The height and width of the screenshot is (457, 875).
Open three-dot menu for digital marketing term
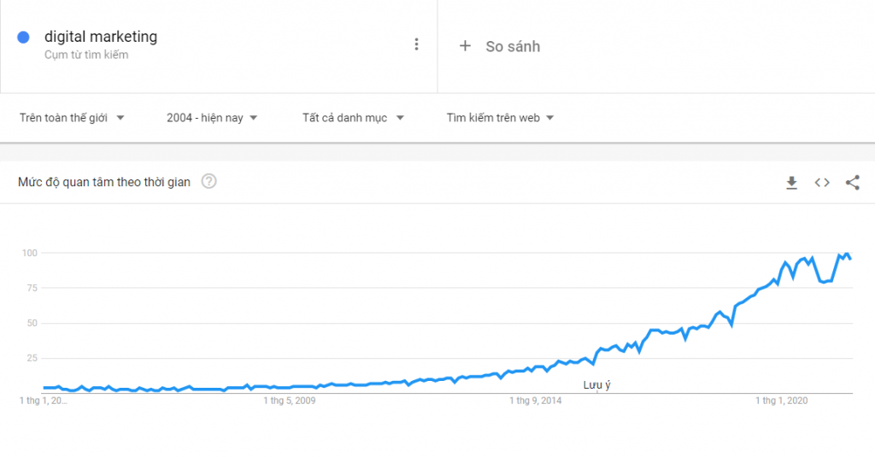416,44
